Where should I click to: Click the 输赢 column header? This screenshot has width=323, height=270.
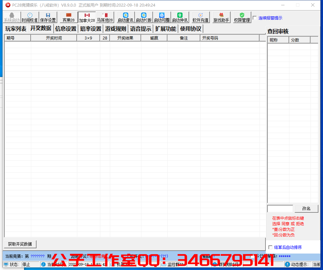tap(154, 38)
